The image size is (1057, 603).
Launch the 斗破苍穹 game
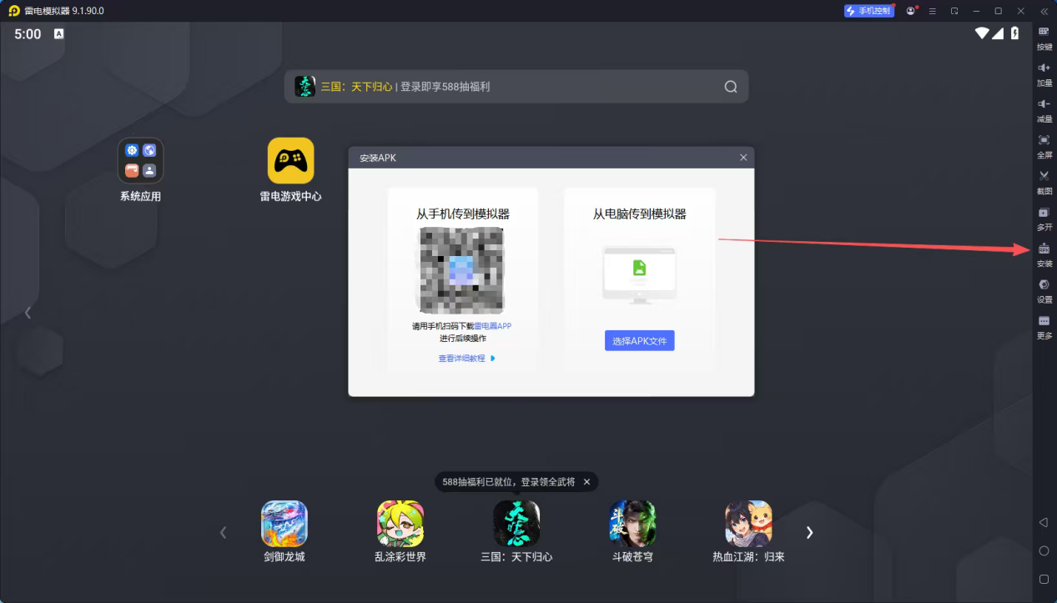[x=632, y=532]
